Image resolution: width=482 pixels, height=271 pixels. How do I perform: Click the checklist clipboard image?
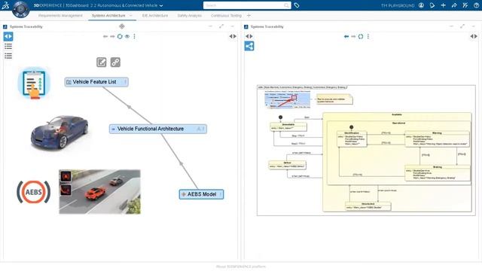[x=34, y=84]
